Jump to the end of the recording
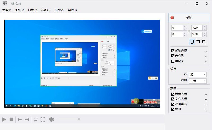 (x=27, y=119)
